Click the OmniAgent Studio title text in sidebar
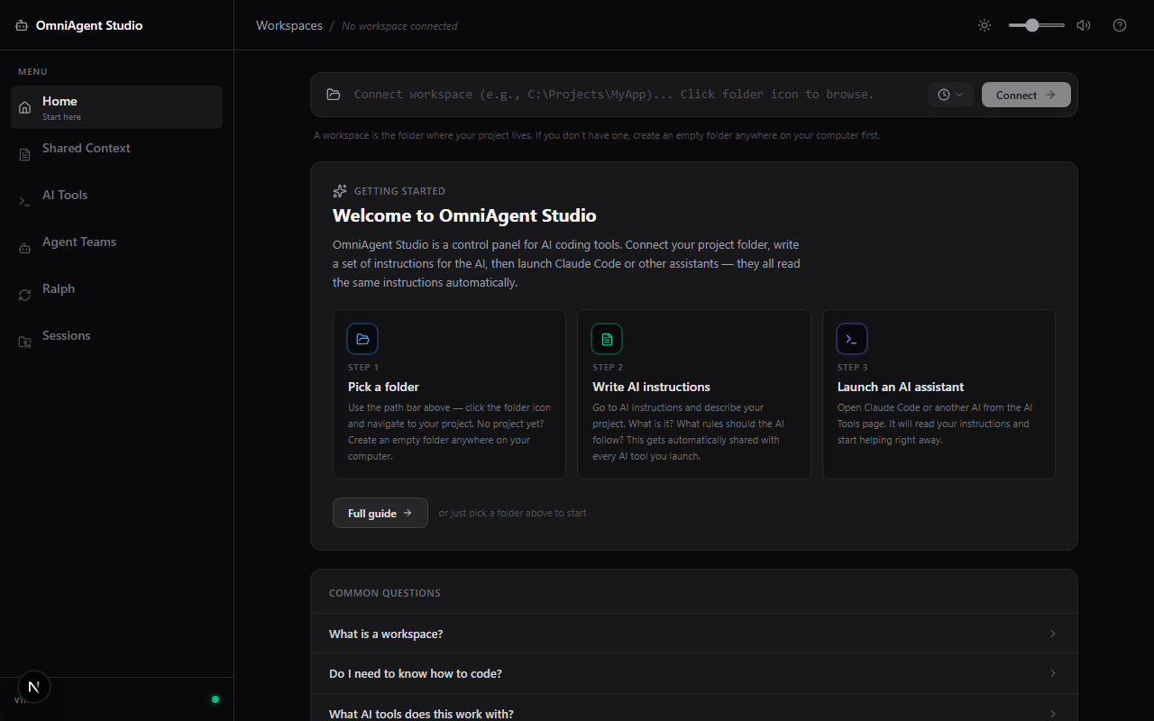This screenshot has width=1154, height=721. pos(89,26)
